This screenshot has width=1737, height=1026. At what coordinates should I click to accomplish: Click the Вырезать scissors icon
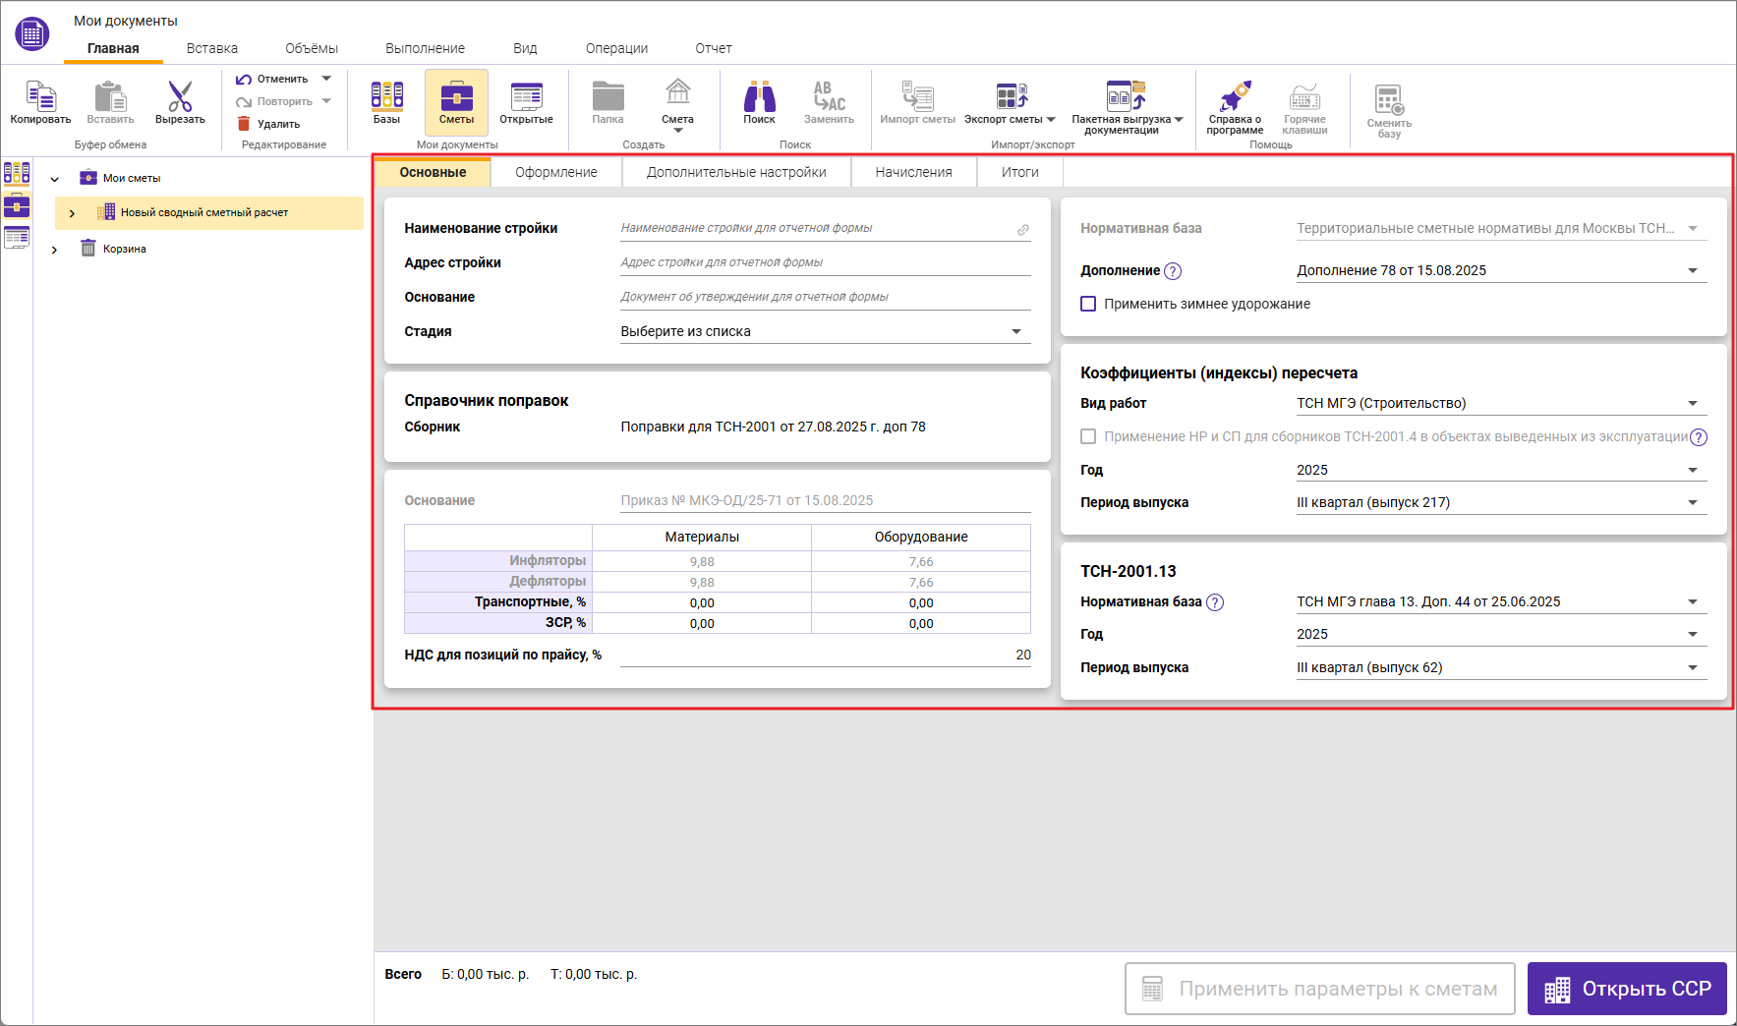pyautogui.click(x=180, y=98)
